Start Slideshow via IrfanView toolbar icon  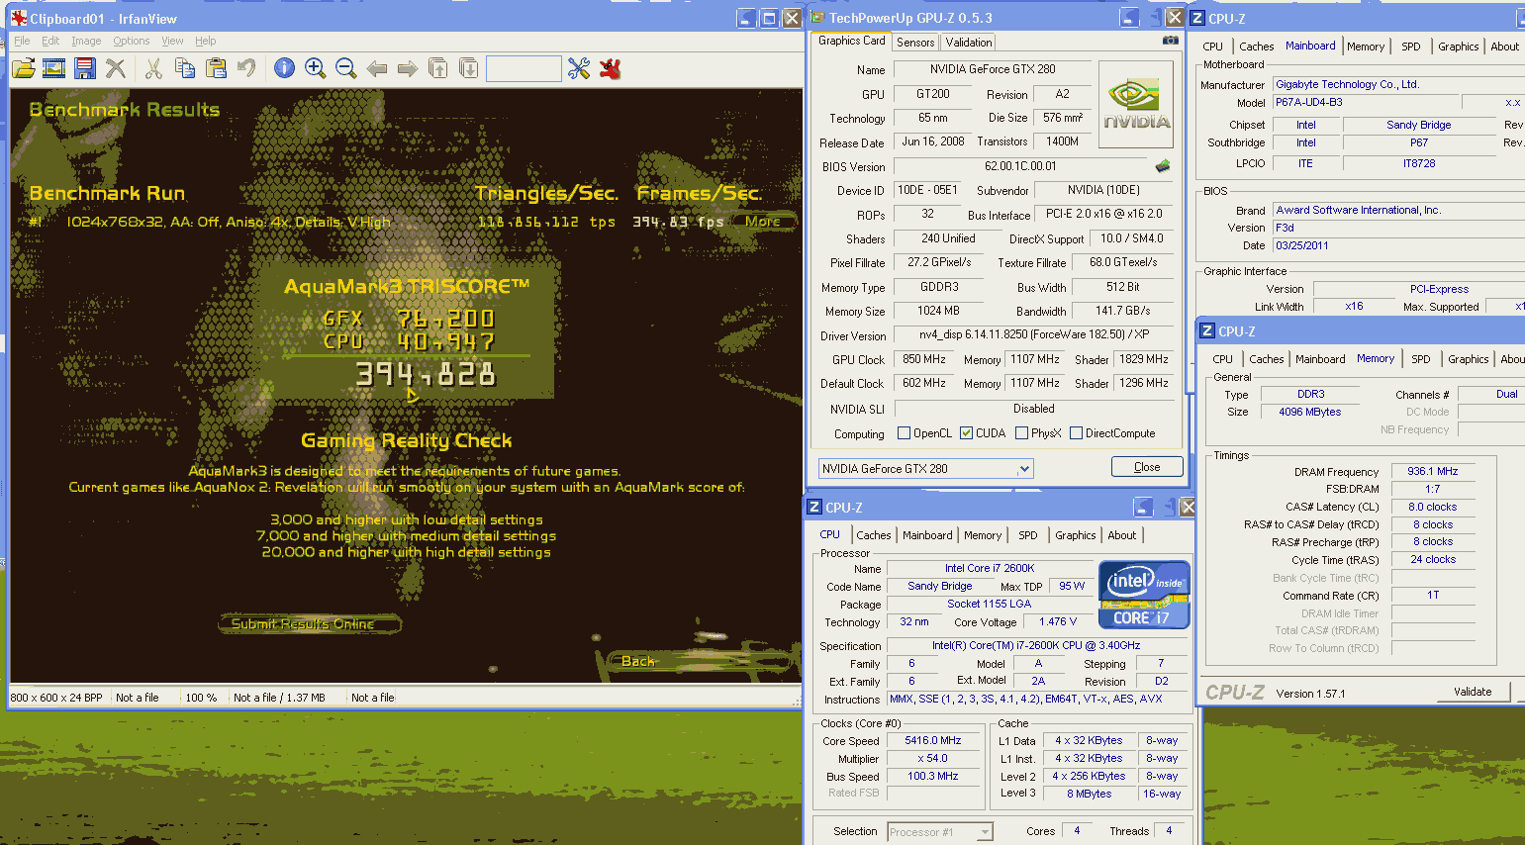pyautogui.click(x=54, y=68)
